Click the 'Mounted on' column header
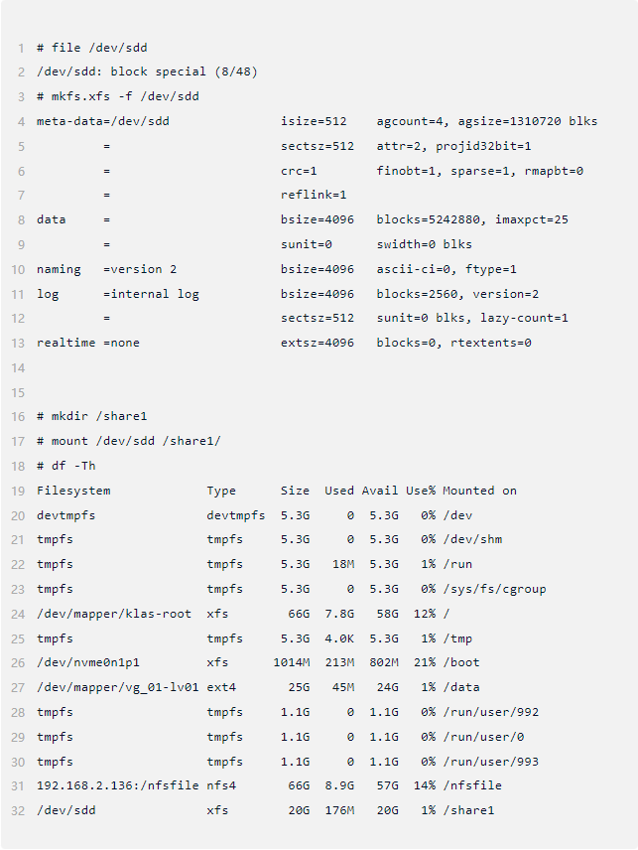Image resolution: width=638 pixels, height=850 pixels. click(480, 491)
